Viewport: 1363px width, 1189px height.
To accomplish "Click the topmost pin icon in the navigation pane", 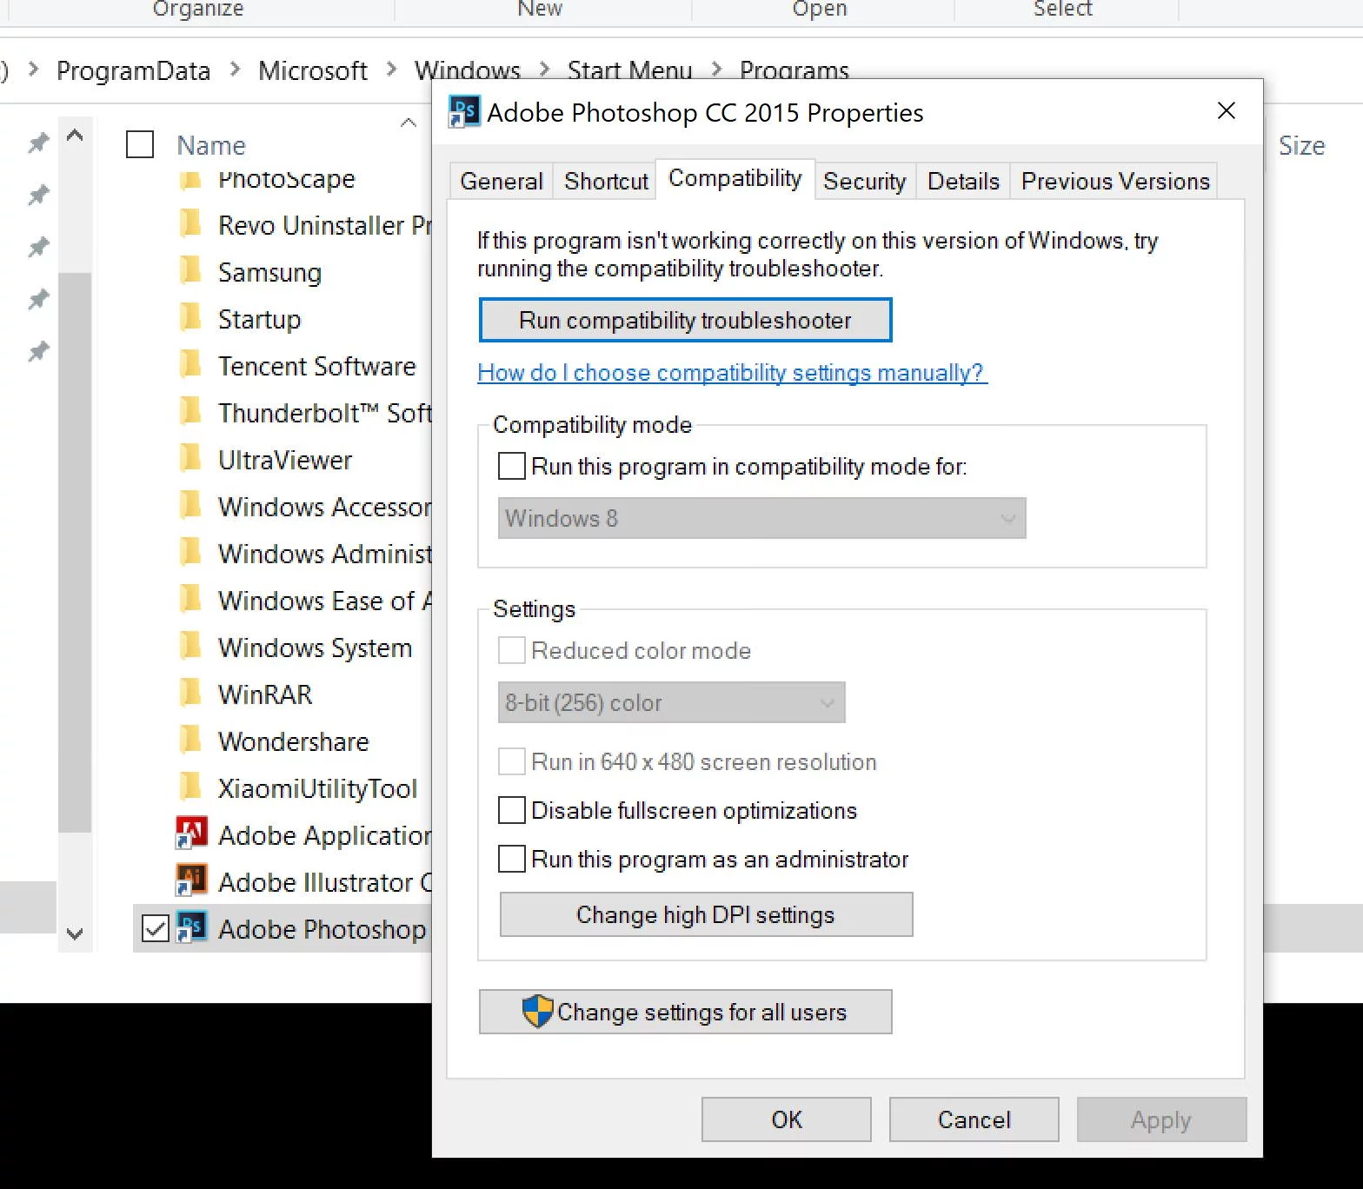I will [38, 143].
